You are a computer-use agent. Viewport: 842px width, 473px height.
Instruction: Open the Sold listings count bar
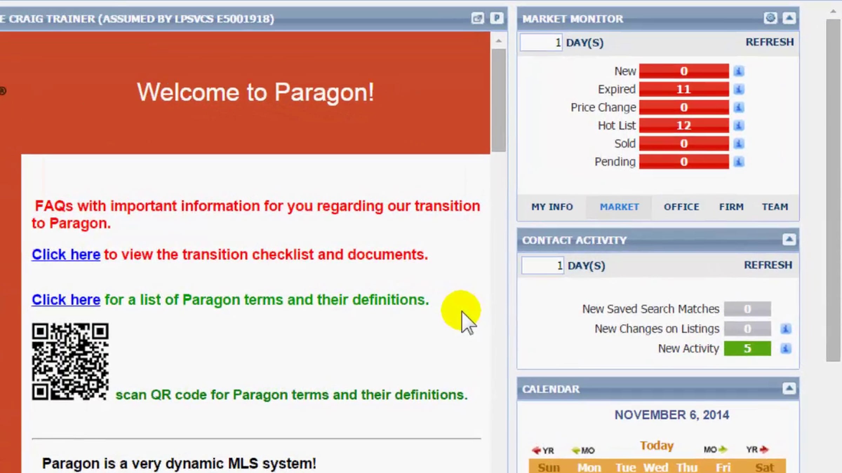684,144
